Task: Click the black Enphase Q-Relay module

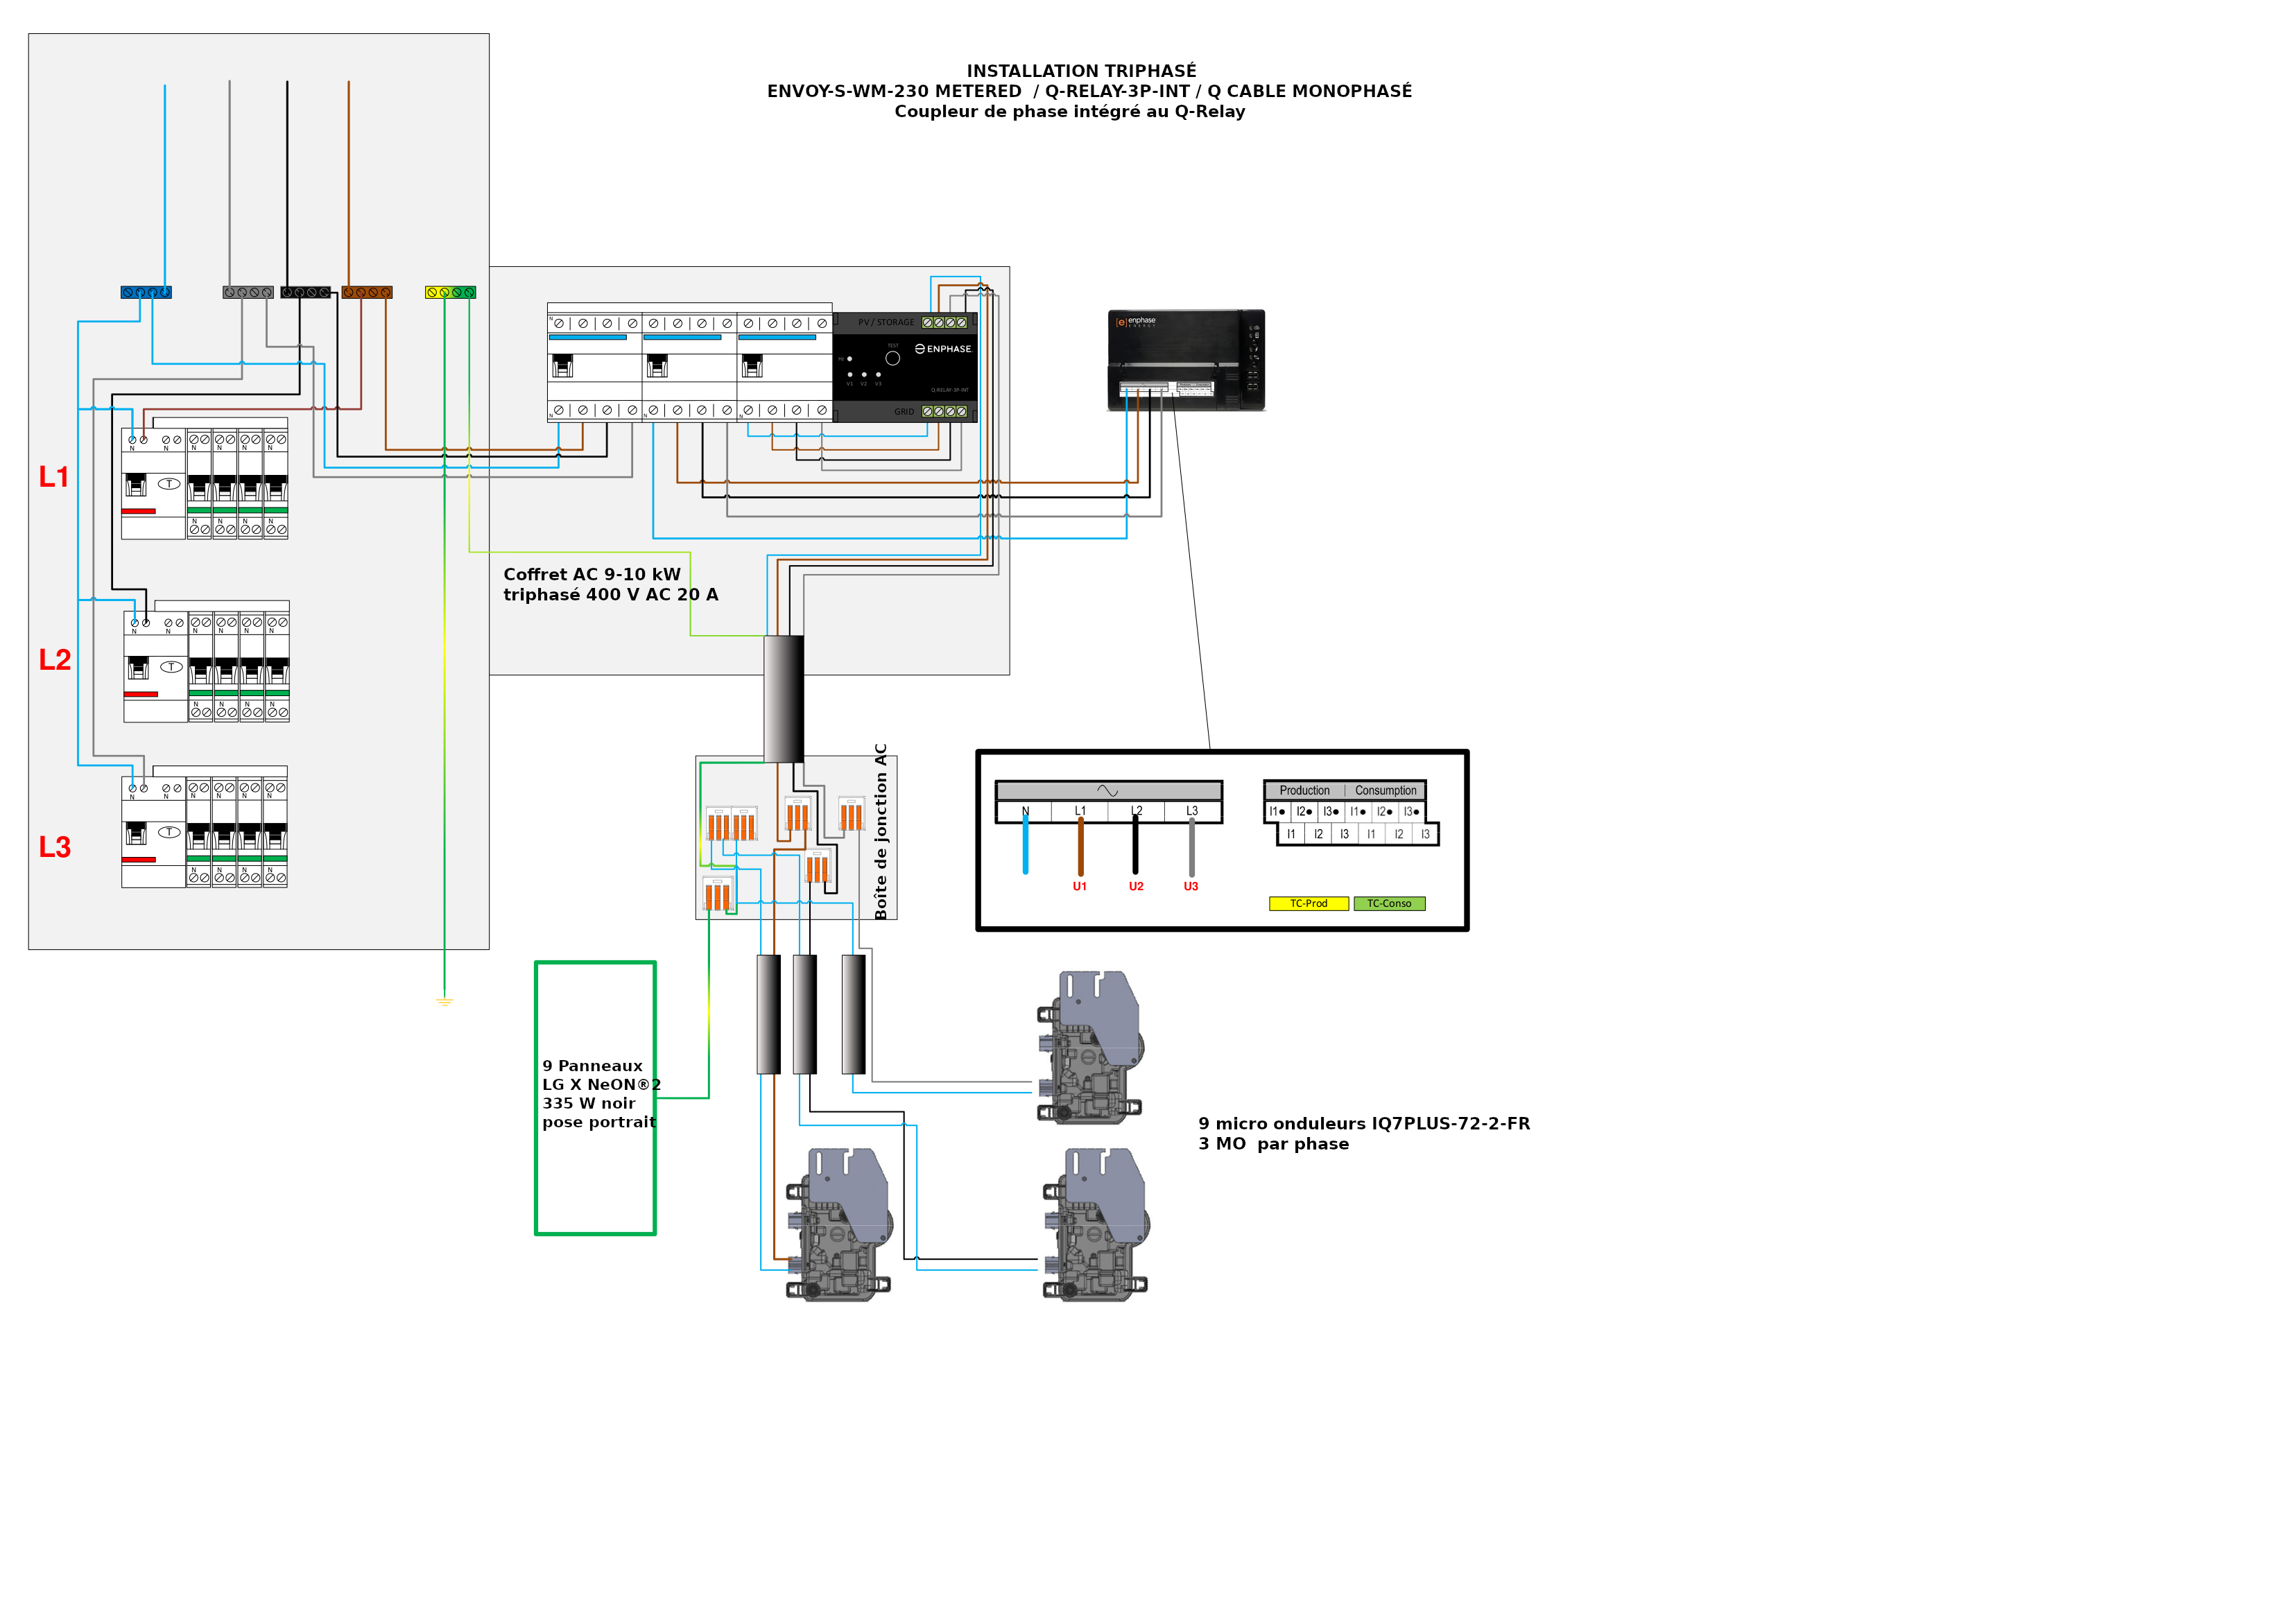Action: pyautogui.click(x=904, y=366)
